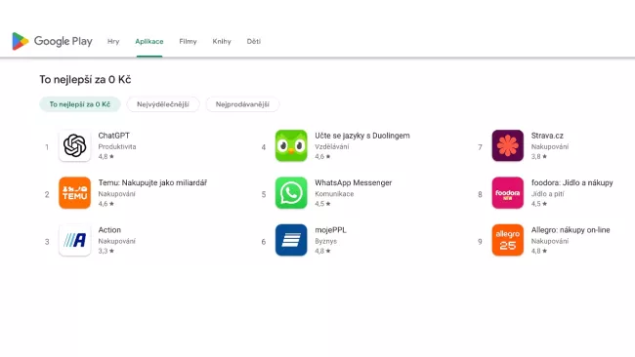The image size is (635, 357).
Task: Open the Temu app icon
Action: [x=74, y=193]
